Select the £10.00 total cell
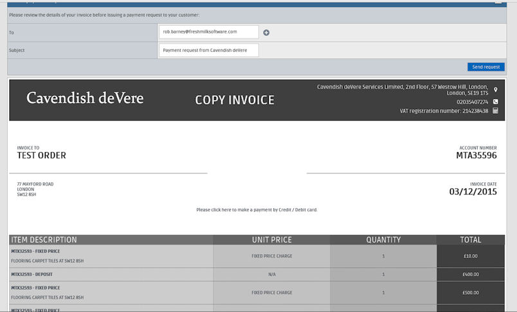Viewport: 517px width, 312px height. 471,256
